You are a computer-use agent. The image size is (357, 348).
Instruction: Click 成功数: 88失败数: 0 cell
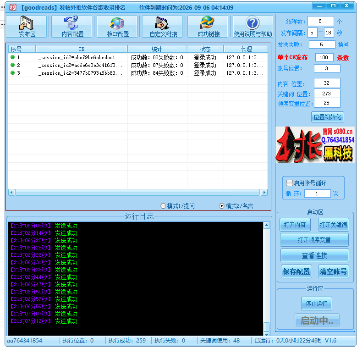coord(157,57)
